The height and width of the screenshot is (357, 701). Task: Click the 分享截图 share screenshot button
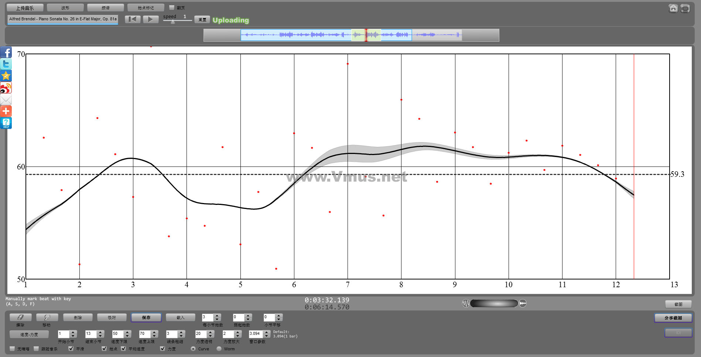[673, 317]
